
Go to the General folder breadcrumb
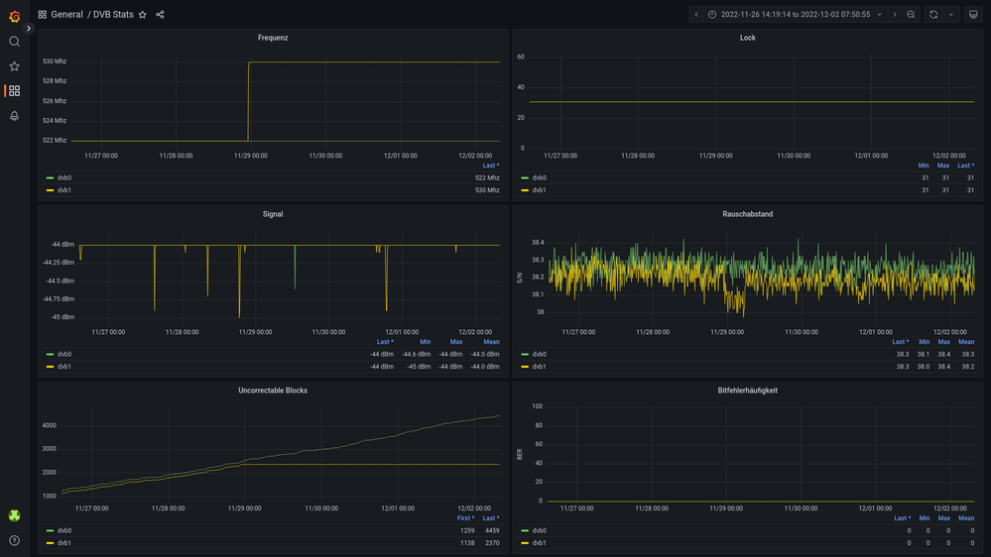pyautogui.click(x=66, y=15)
